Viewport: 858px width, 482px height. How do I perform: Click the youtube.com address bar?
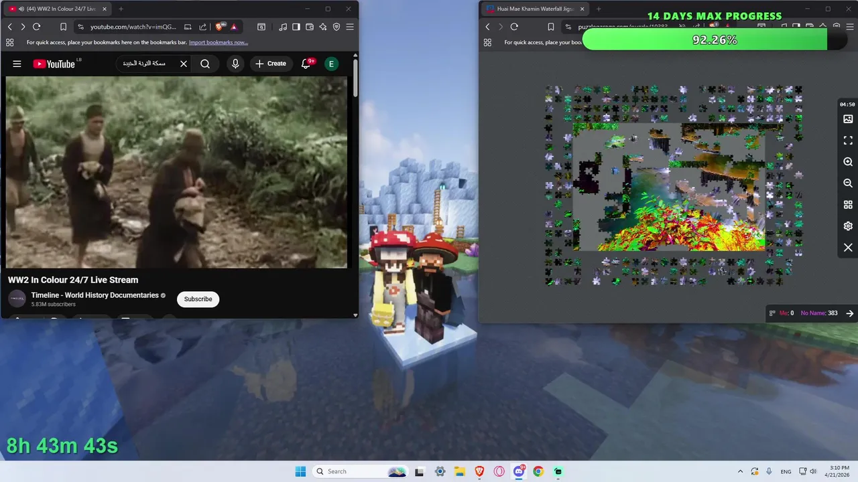click(134, 27)
